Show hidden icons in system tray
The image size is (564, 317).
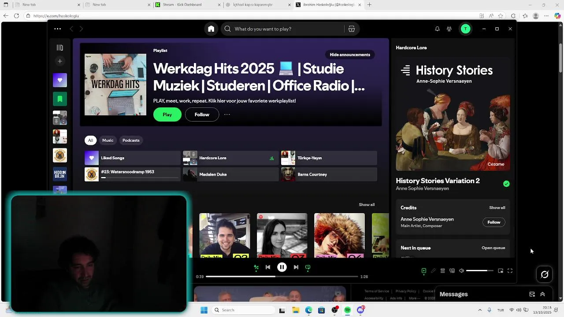(479, 310)
